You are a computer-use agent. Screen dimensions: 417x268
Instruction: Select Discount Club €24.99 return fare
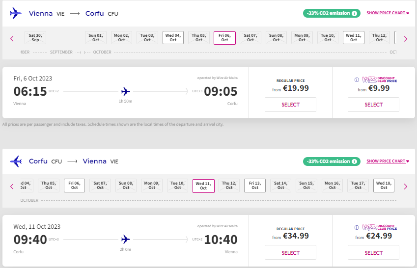[373, 252]
